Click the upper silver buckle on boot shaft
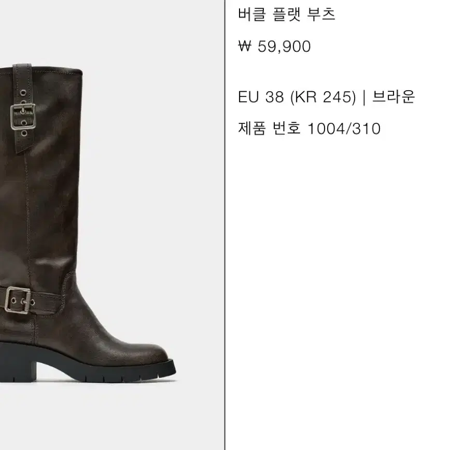Image resolution: width=450 pixels, height=450 pixels. [x=23, y=117]
